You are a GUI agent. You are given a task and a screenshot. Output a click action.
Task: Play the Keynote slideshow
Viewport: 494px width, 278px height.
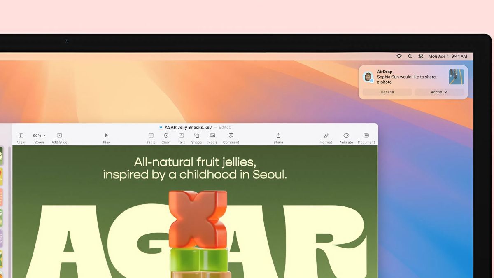[106, 138]
